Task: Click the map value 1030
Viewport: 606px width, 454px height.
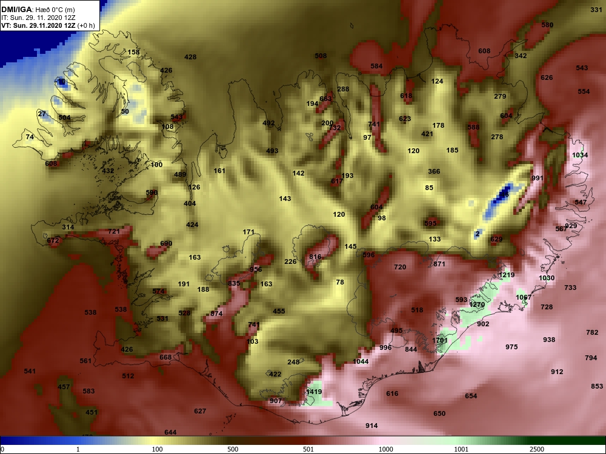Action: pyautogui.click(x=547, y=278)
